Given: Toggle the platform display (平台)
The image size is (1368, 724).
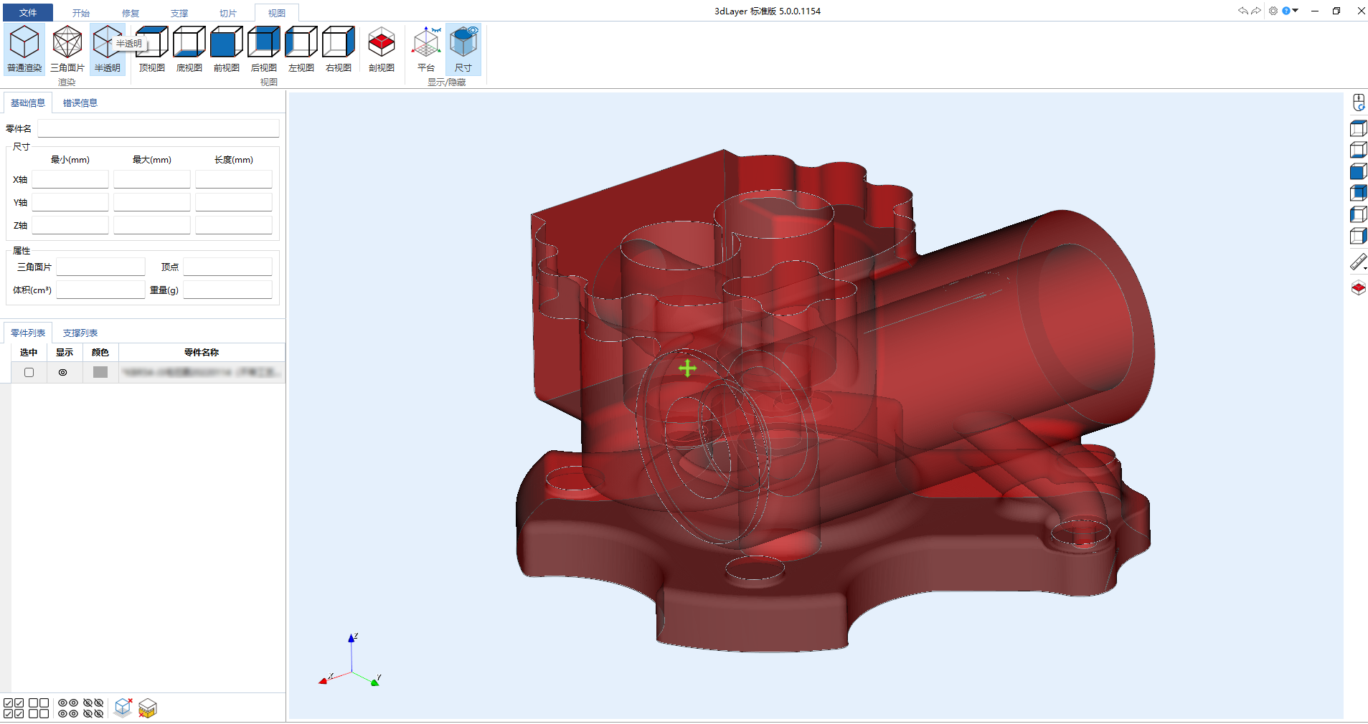Looking at the screenshot, I should (x=426, y=49).
